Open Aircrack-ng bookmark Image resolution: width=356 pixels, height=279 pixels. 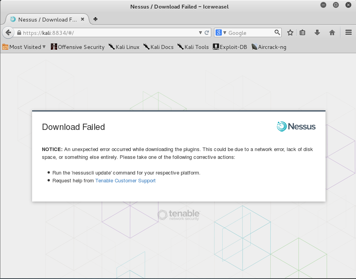point(269,47)
